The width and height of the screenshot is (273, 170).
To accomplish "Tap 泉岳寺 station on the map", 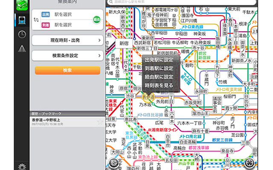I will (x=227, y=151).
